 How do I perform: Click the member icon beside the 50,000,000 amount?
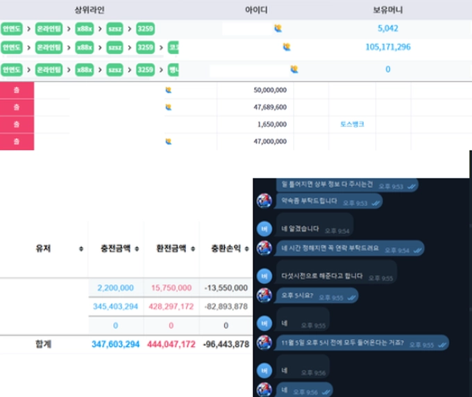(168, 90)
